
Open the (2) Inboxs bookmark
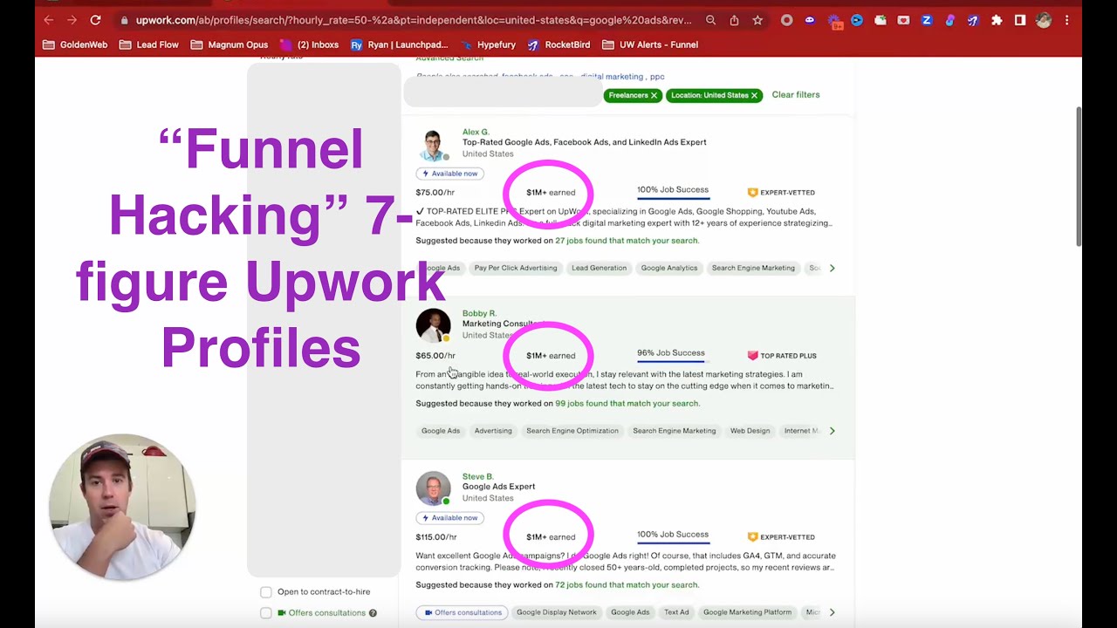pyautogui.click(x=310, y=44)
